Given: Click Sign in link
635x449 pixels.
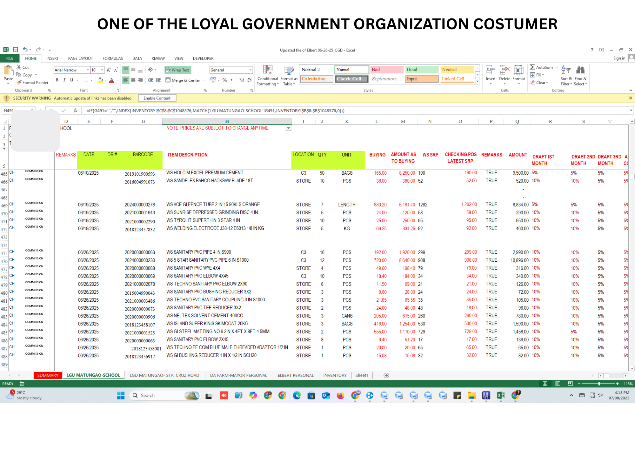Looking at the screenshot, I should pyautogui.click(x=619, y=58).
